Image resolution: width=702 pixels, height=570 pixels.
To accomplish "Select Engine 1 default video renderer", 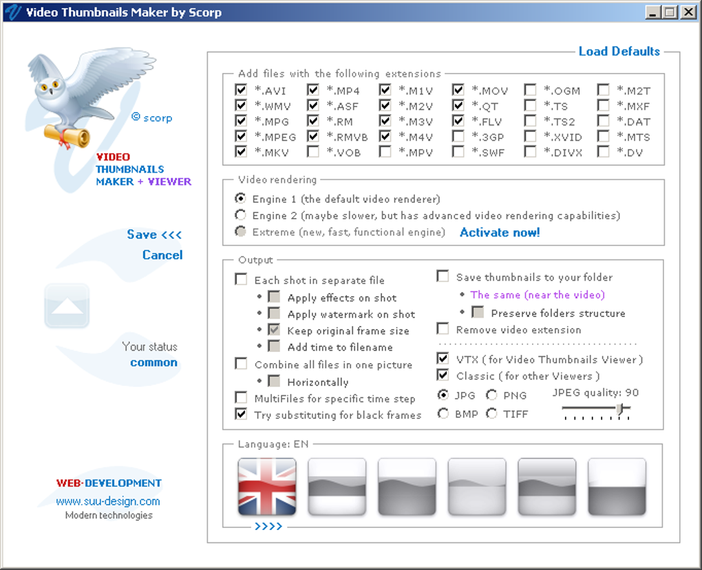I will (x=240, y=198).
